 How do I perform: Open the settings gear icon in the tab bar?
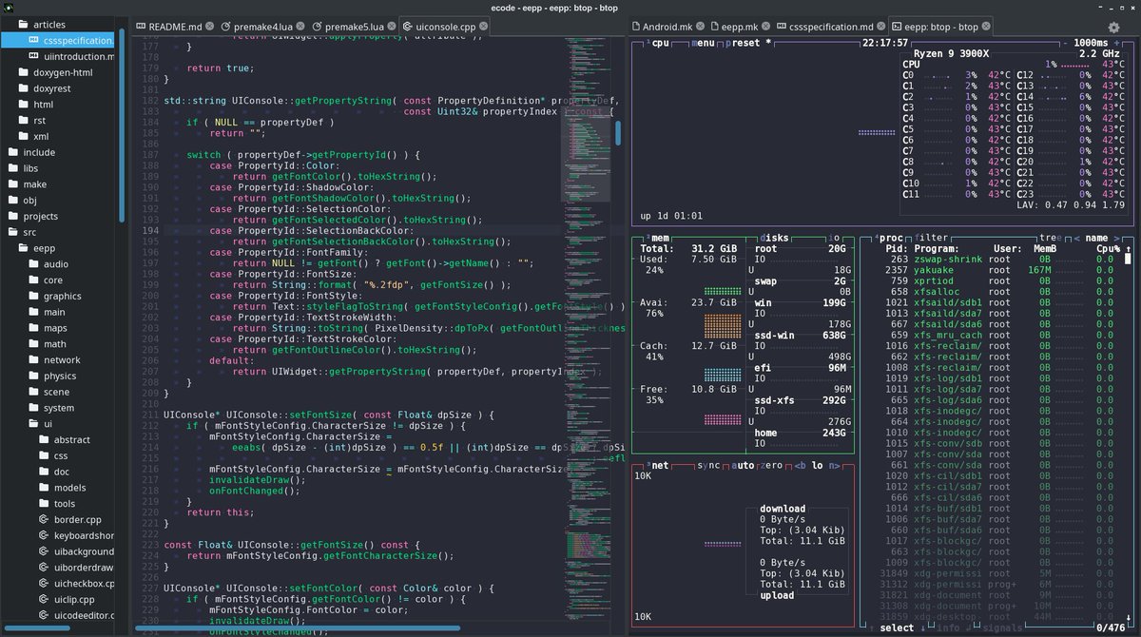point(1113,28)
